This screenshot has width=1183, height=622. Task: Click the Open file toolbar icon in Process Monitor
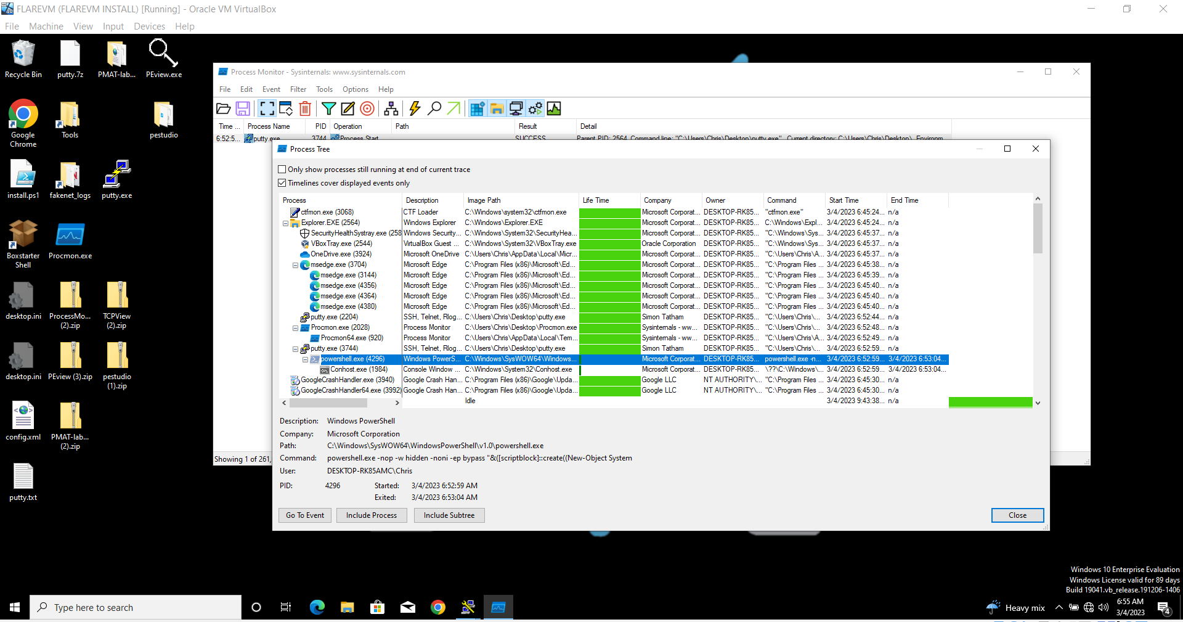[x=224, y=109]
